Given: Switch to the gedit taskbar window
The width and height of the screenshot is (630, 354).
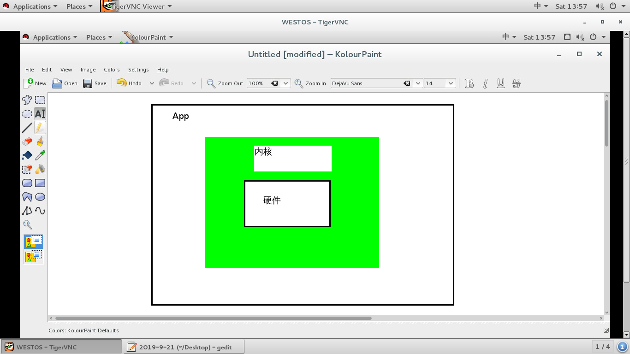Looking at the screenshot, I should (184, 347).
